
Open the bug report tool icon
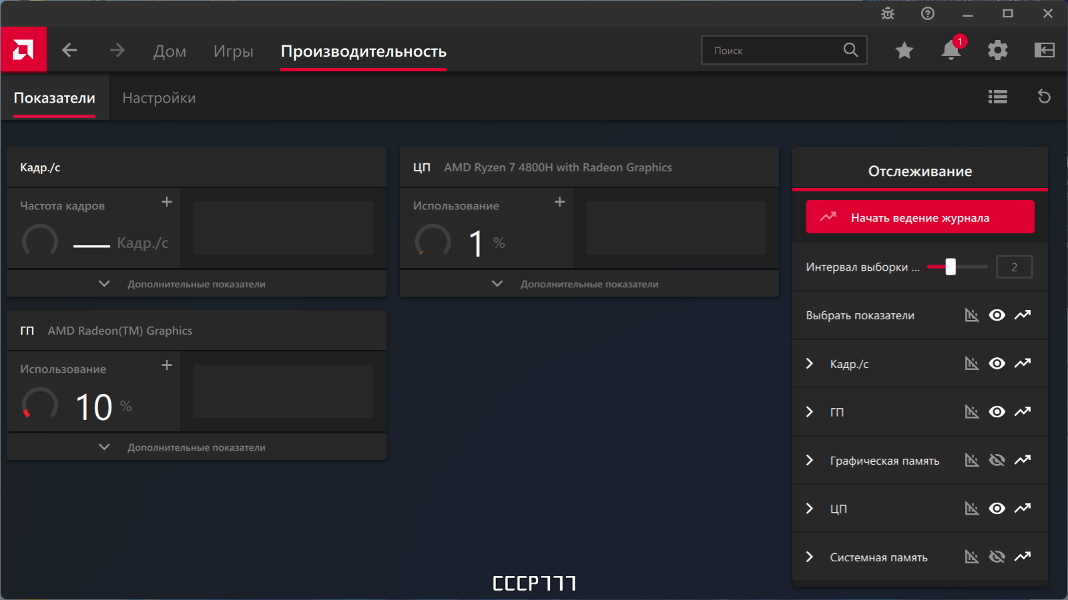pyautogui.click(x=888, y=13)
